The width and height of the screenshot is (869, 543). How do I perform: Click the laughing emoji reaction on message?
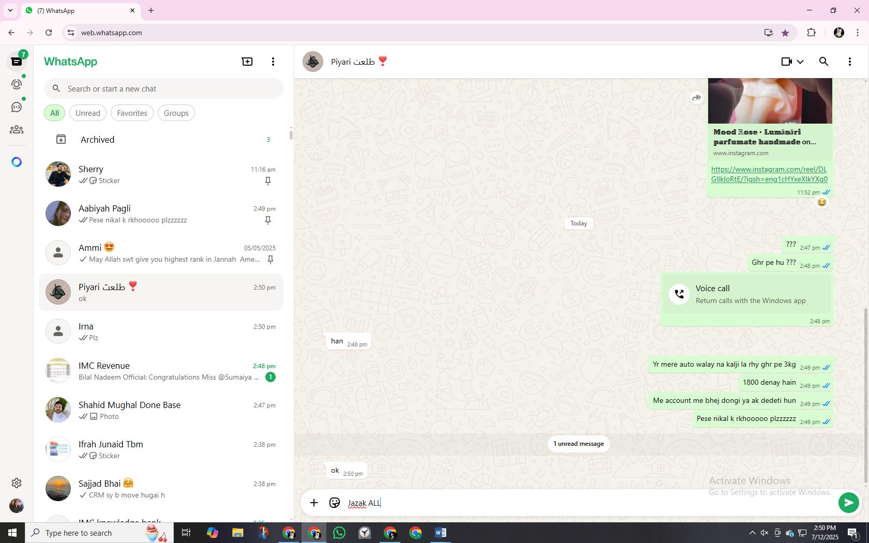click(x=821, y=202)
